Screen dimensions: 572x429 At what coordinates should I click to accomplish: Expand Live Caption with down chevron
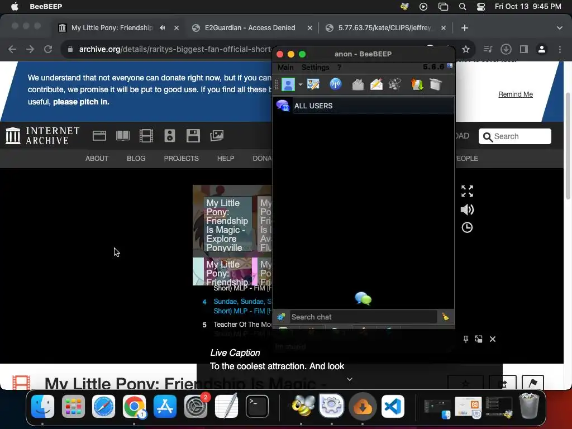tap(349, 379)
